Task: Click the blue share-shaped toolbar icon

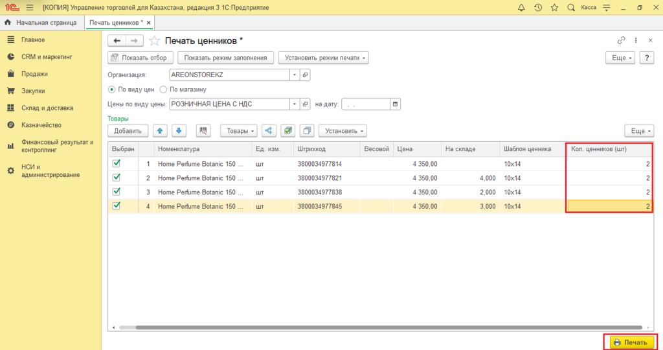Action: tap(269, 131)
